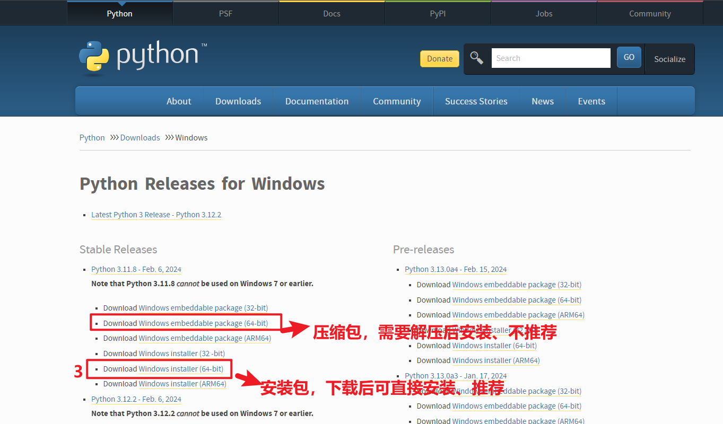Image resolution: width=723 pixels, height=424 pixels.
Task: Open the Downloads navigation menu
Action: (238, 101)
